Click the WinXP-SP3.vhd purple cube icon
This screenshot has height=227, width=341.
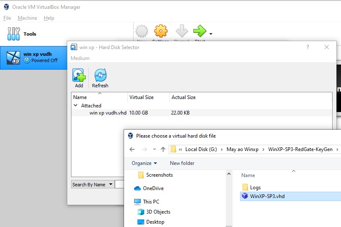[245, 196]
